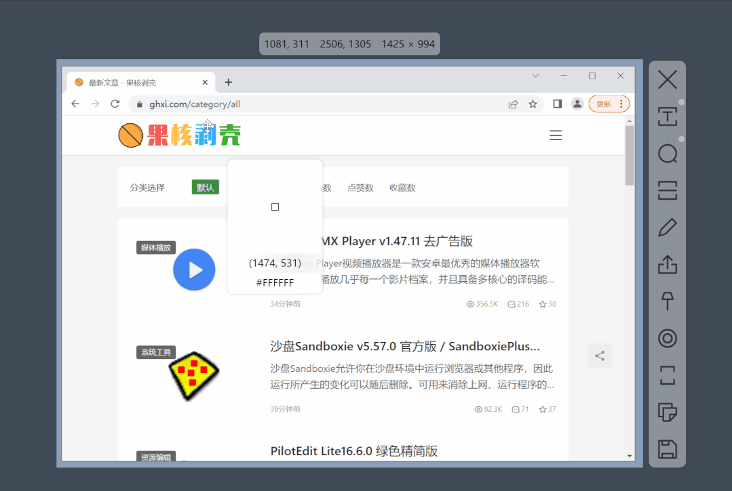The height and width of the screenshot is (491, 732).
Task: Click the share/export upload icon
Action: pos(667,265)
